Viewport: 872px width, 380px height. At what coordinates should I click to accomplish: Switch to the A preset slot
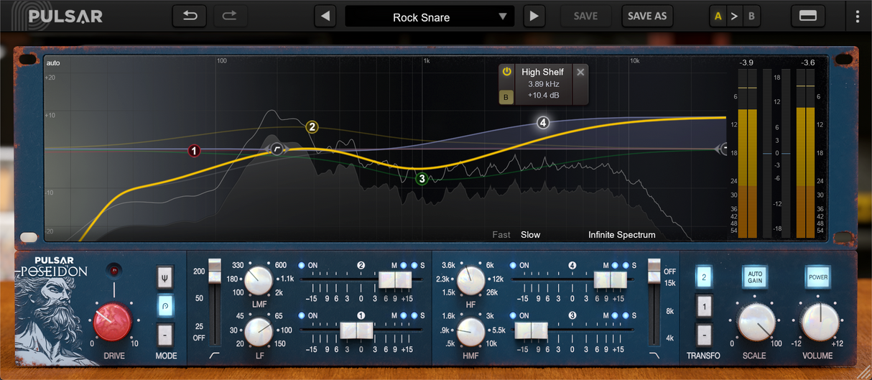tap(718, 16)
